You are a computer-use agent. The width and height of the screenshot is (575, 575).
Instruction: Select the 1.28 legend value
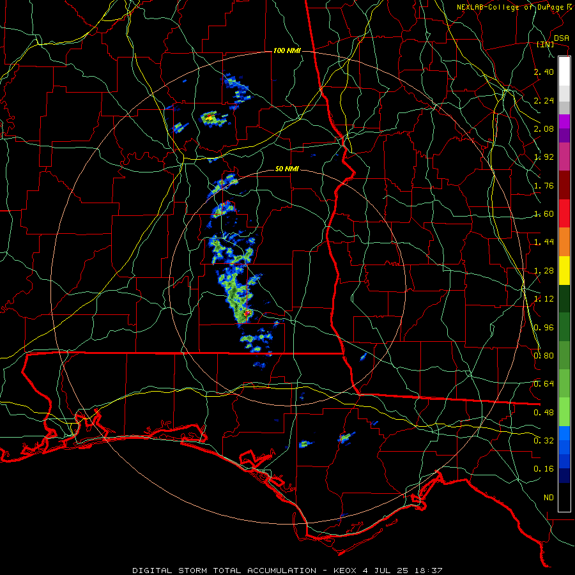[x=544, y=271]
